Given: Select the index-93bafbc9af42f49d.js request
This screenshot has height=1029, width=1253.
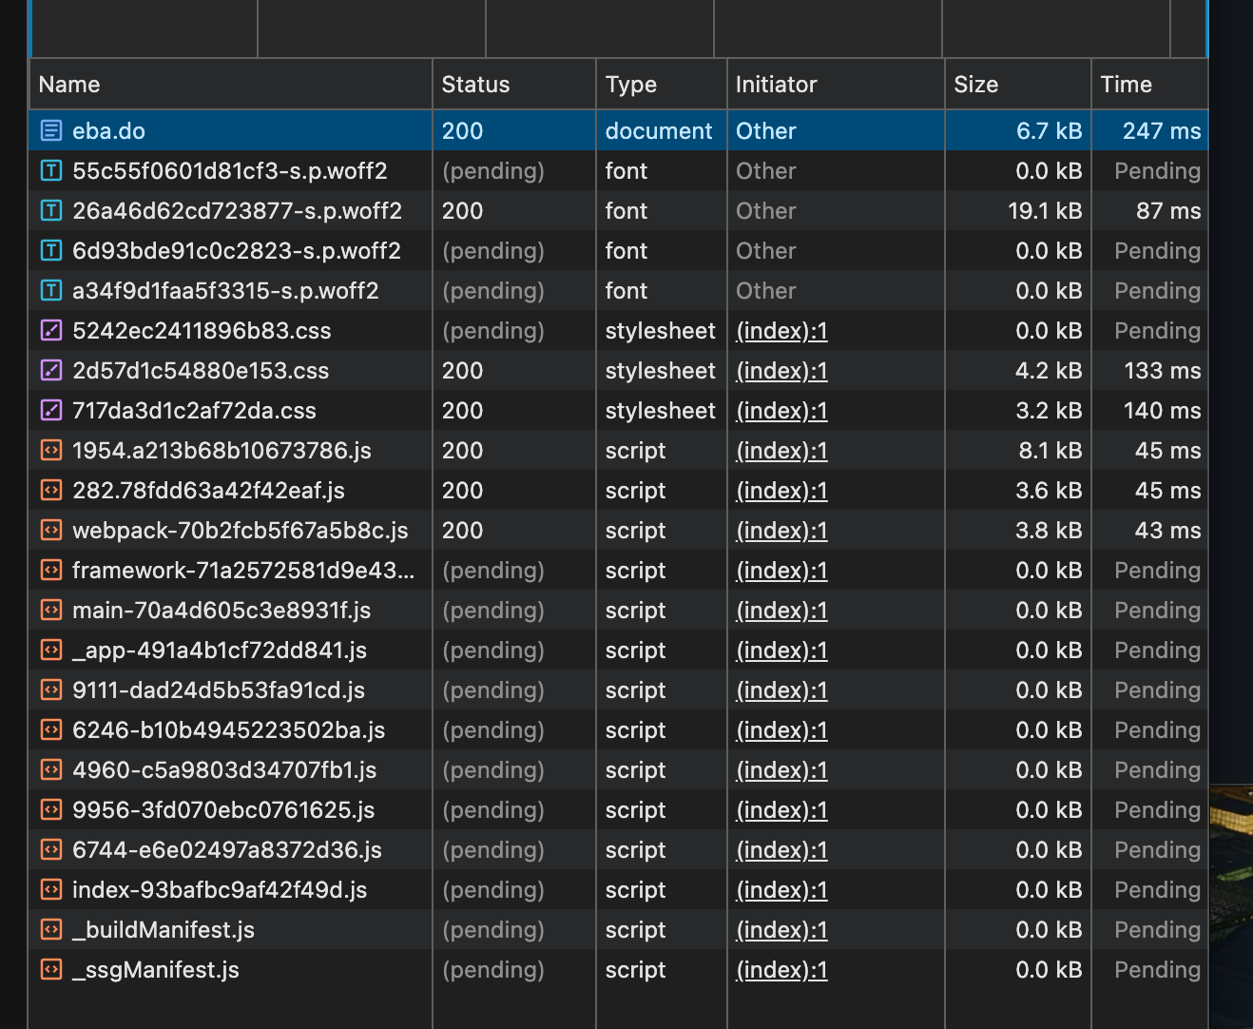Looking at the screenshot, I should point(220,890).
